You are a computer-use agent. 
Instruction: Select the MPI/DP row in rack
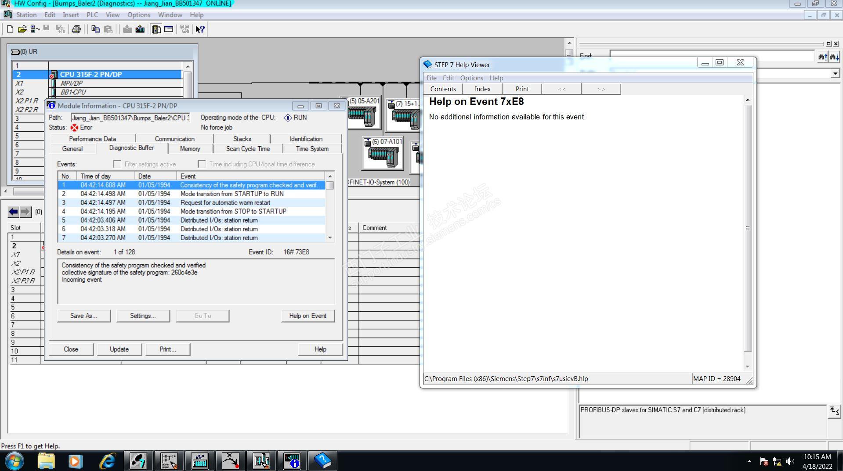[98, 83]
